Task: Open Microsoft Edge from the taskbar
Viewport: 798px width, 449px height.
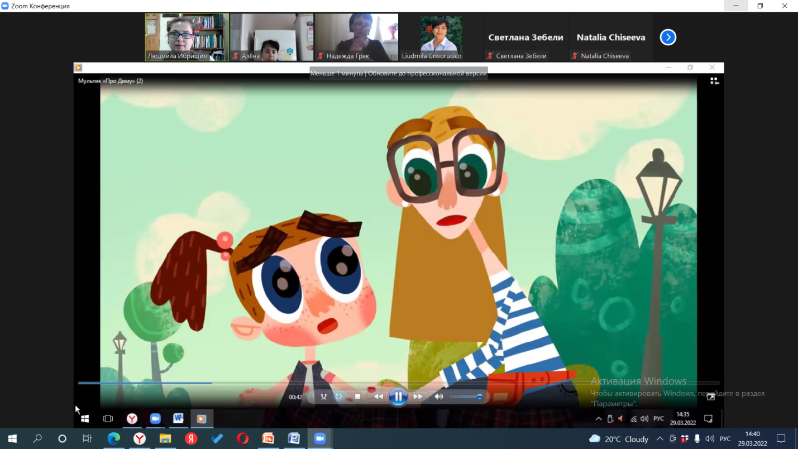Action: click(x=114, y=439)
